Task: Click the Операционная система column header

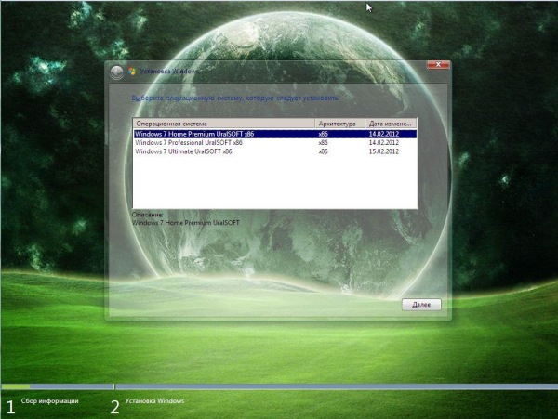Action: (x=221, y=123)
